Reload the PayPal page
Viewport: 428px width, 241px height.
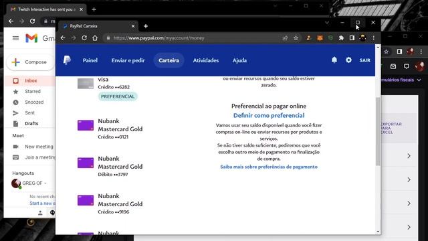[84, 38]
